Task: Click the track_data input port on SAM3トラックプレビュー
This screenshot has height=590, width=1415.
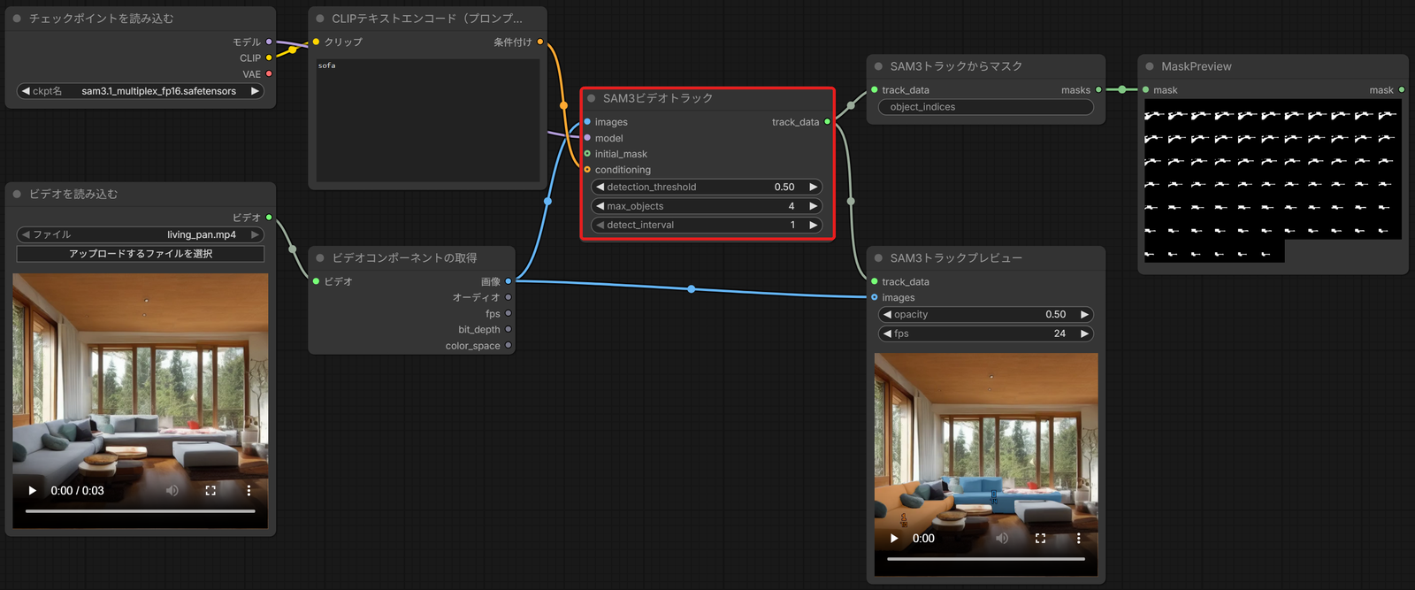Action: [x=875, y=281]
